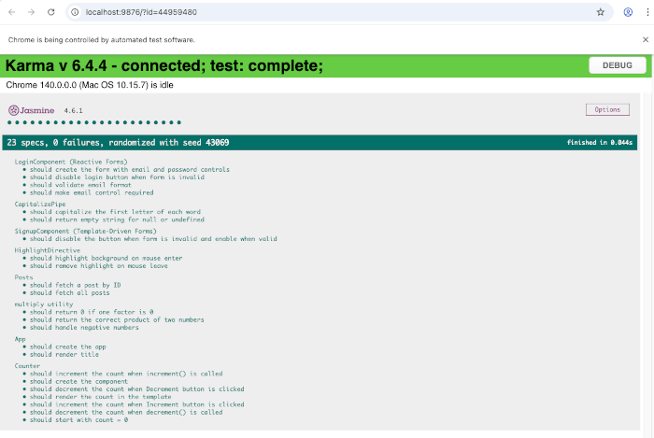Viewport: 654px width, 438px height.
Task: Click the browser forward arrow
Action: pos(31,12)
